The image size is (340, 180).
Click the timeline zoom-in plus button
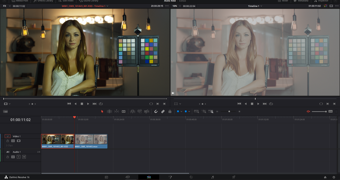pos(239,112)
